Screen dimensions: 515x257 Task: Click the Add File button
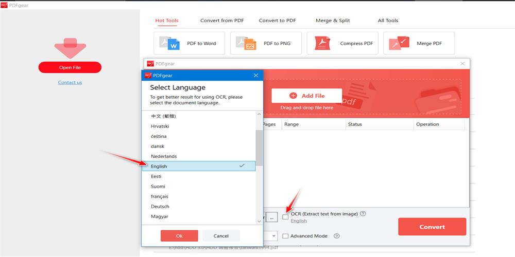click(x=307, y=96)
